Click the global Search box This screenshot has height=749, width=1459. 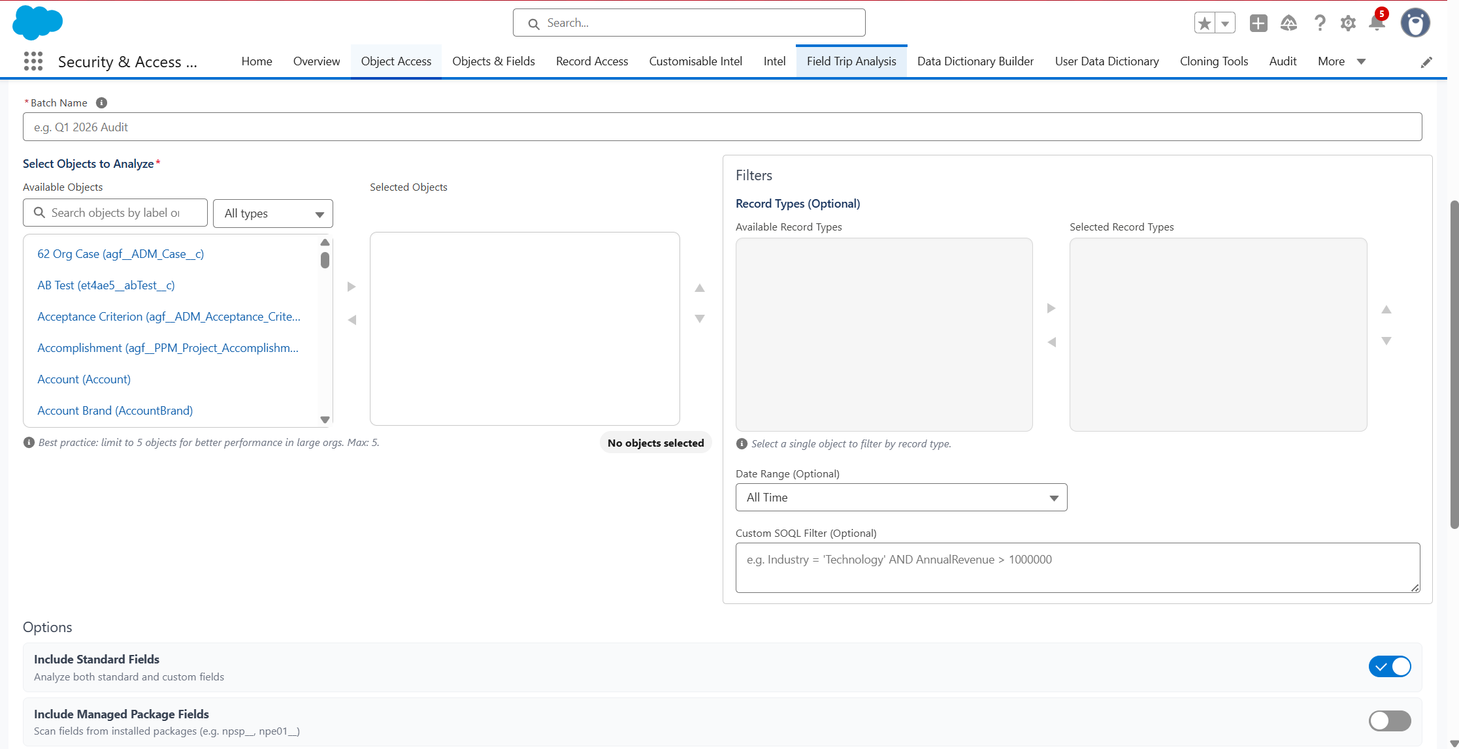pyautogui.click(x=689, y=23)
